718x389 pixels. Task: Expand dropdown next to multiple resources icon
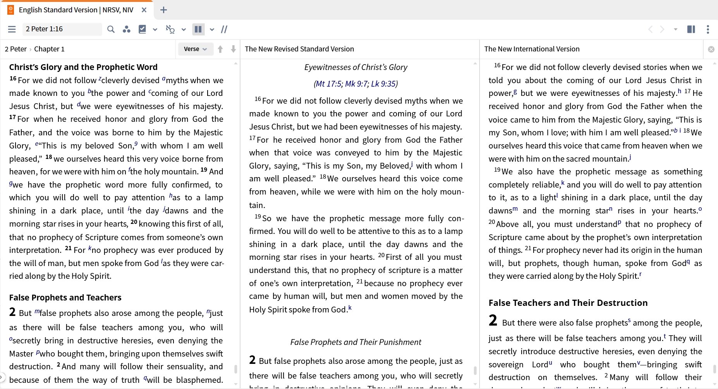coord(212,29)
